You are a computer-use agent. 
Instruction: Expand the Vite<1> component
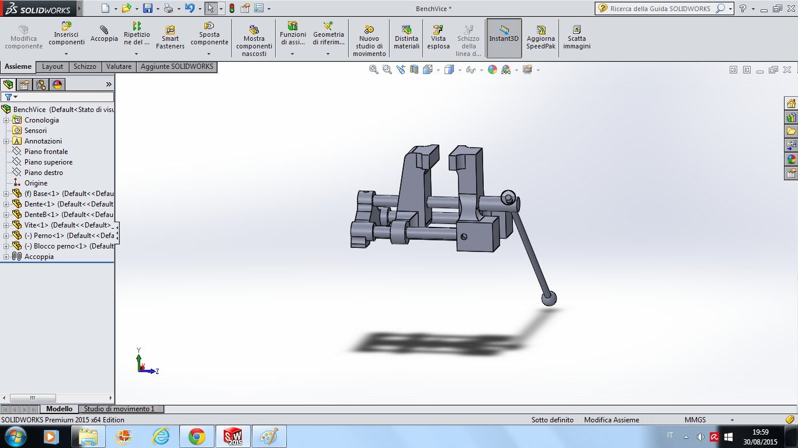point(6,225)
